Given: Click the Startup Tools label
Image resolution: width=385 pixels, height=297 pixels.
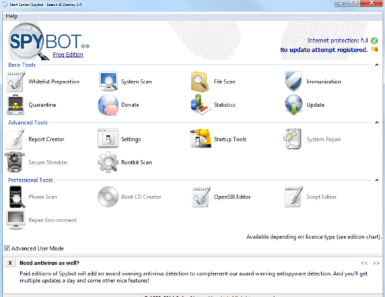Looking at the screenshot, I should point(230,139).
